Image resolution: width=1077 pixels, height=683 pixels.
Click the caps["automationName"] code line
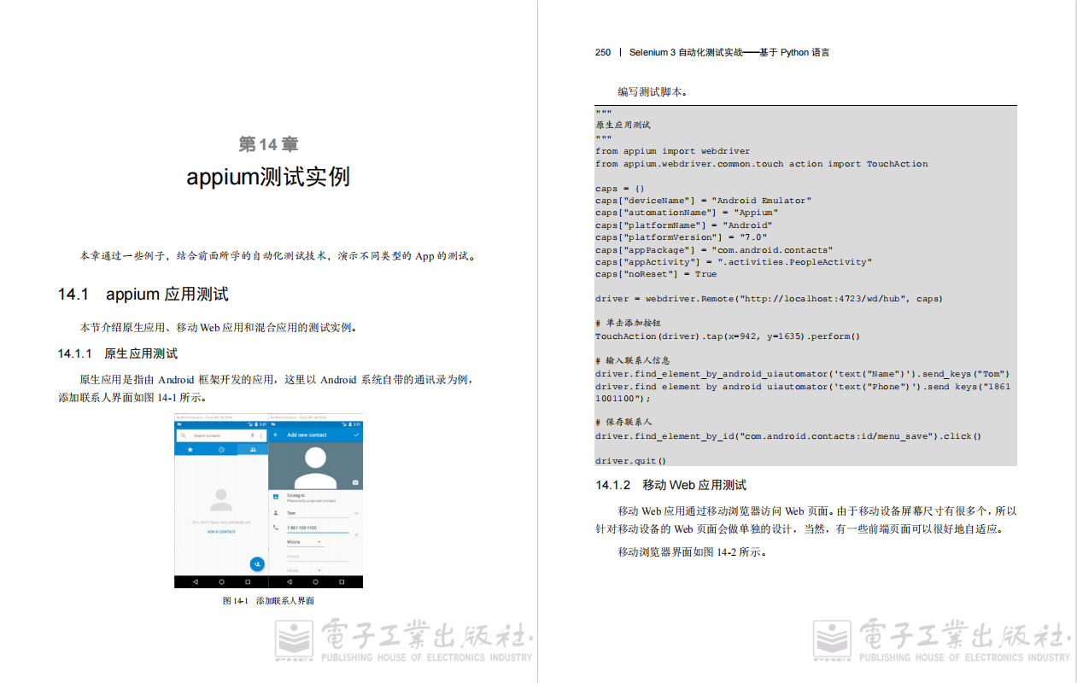tap(687, 213)
